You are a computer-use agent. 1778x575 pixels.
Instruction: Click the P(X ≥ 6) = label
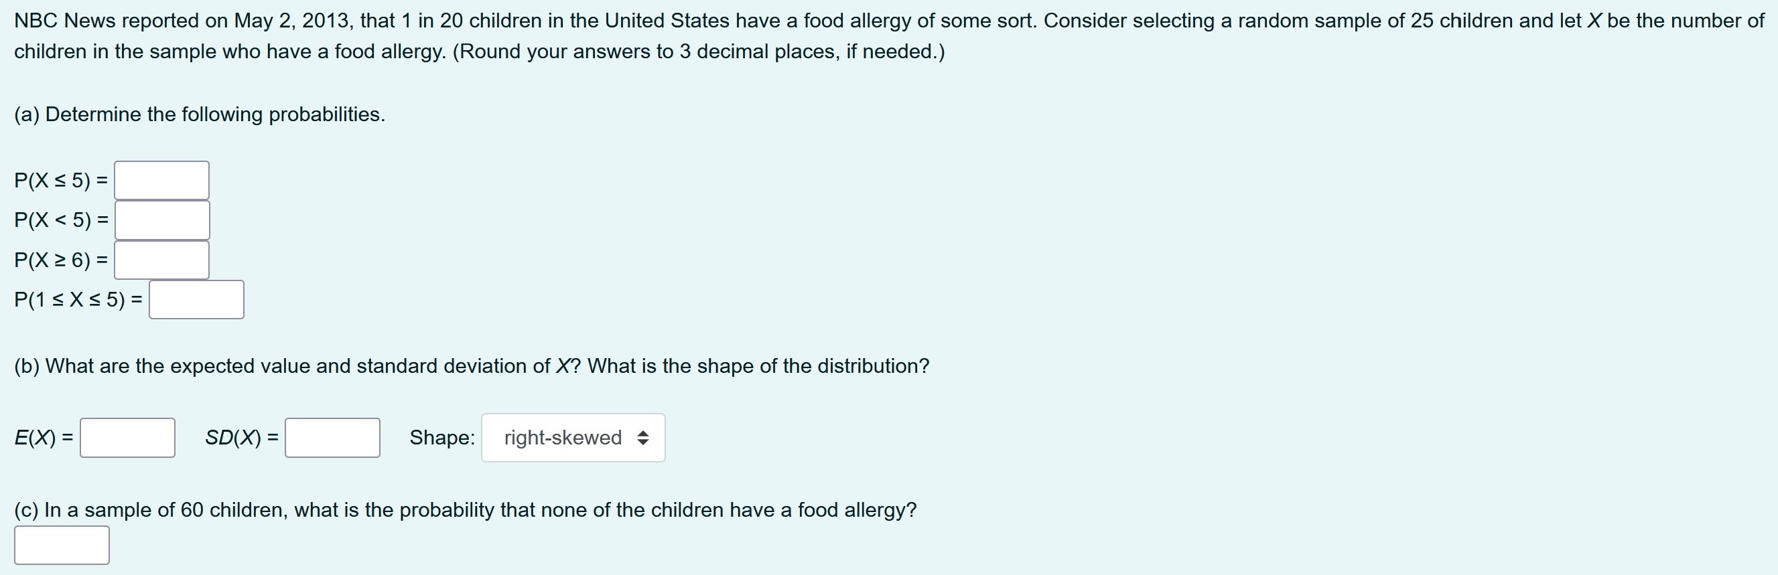(x=61, y=258)
